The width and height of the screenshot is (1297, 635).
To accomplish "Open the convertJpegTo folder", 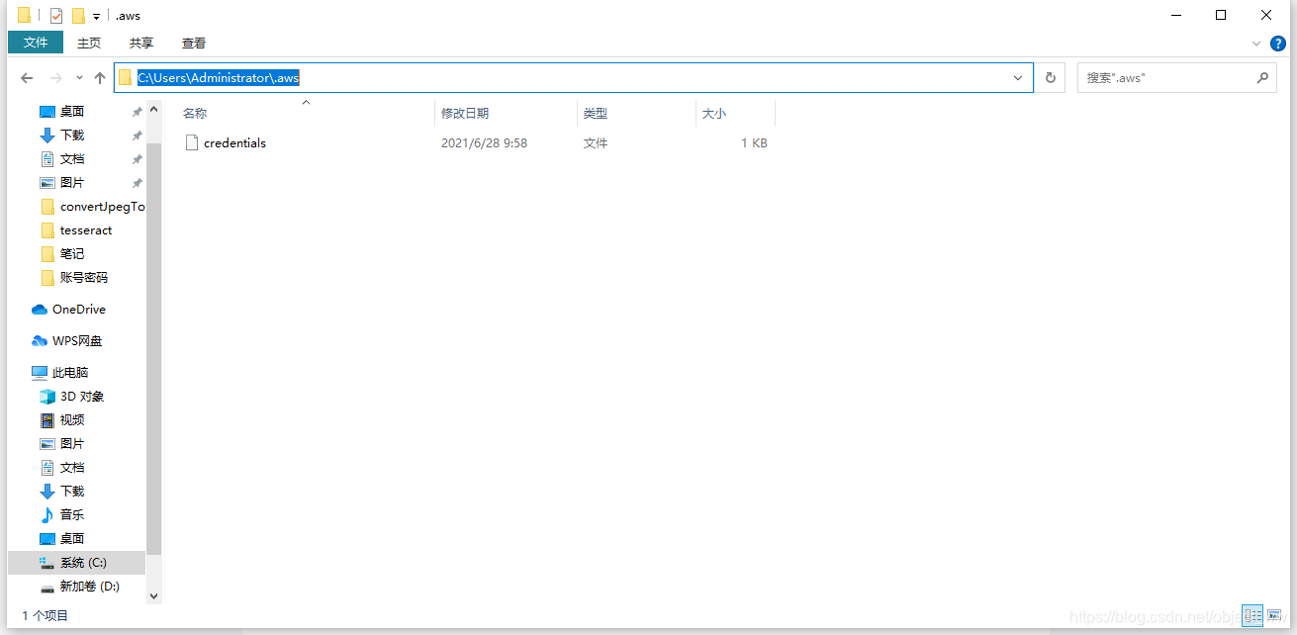I will click(102, 207).
